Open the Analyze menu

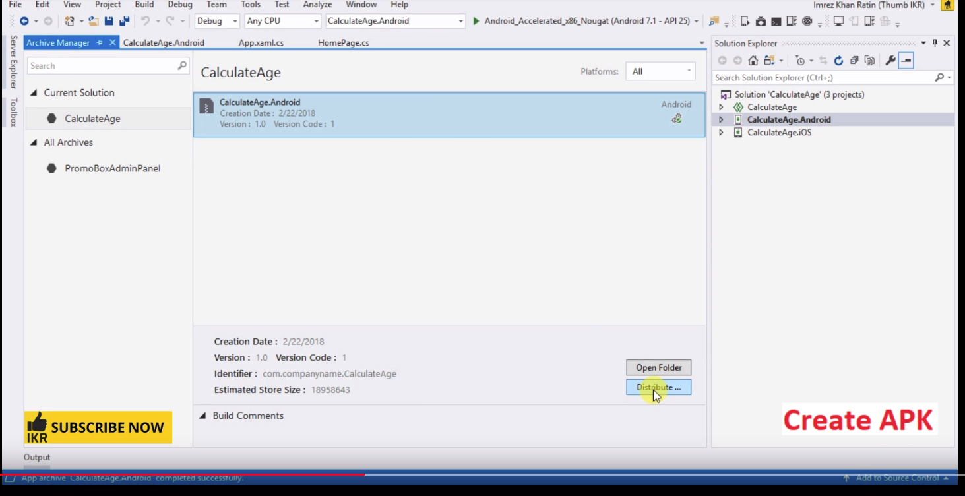coord(317,5)
